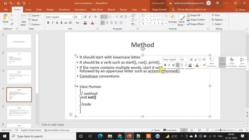Select slide 2 thumbnail
Viewport: 249px width, 140px height.
click(x=19, y=59)
